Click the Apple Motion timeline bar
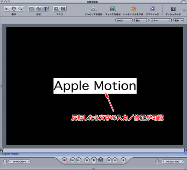 click(x=93, y=154)
